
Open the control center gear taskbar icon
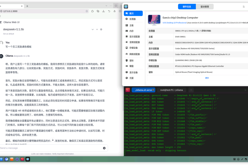point(17,159)
